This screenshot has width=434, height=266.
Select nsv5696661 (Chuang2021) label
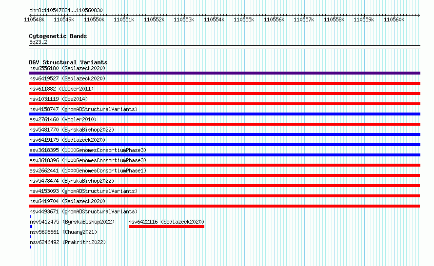click(x=63, y=232)
